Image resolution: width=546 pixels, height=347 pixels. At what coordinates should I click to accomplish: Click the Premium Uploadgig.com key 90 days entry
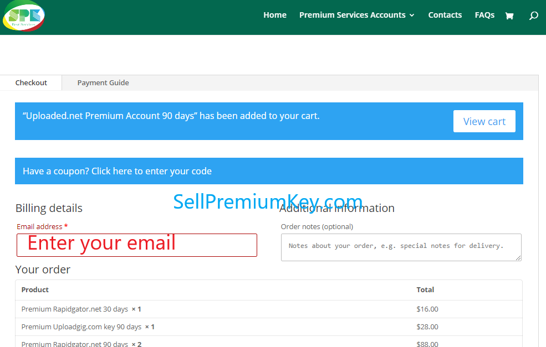point(86,327)
